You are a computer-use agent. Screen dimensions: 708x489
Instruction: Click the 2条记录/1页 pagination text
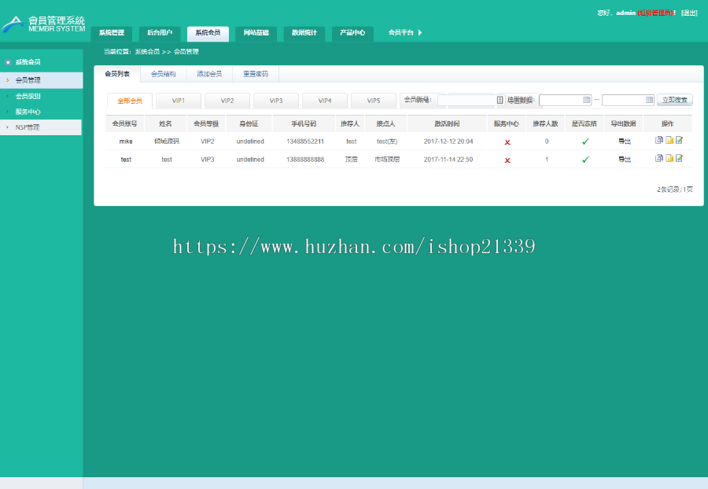pos(675,189)
